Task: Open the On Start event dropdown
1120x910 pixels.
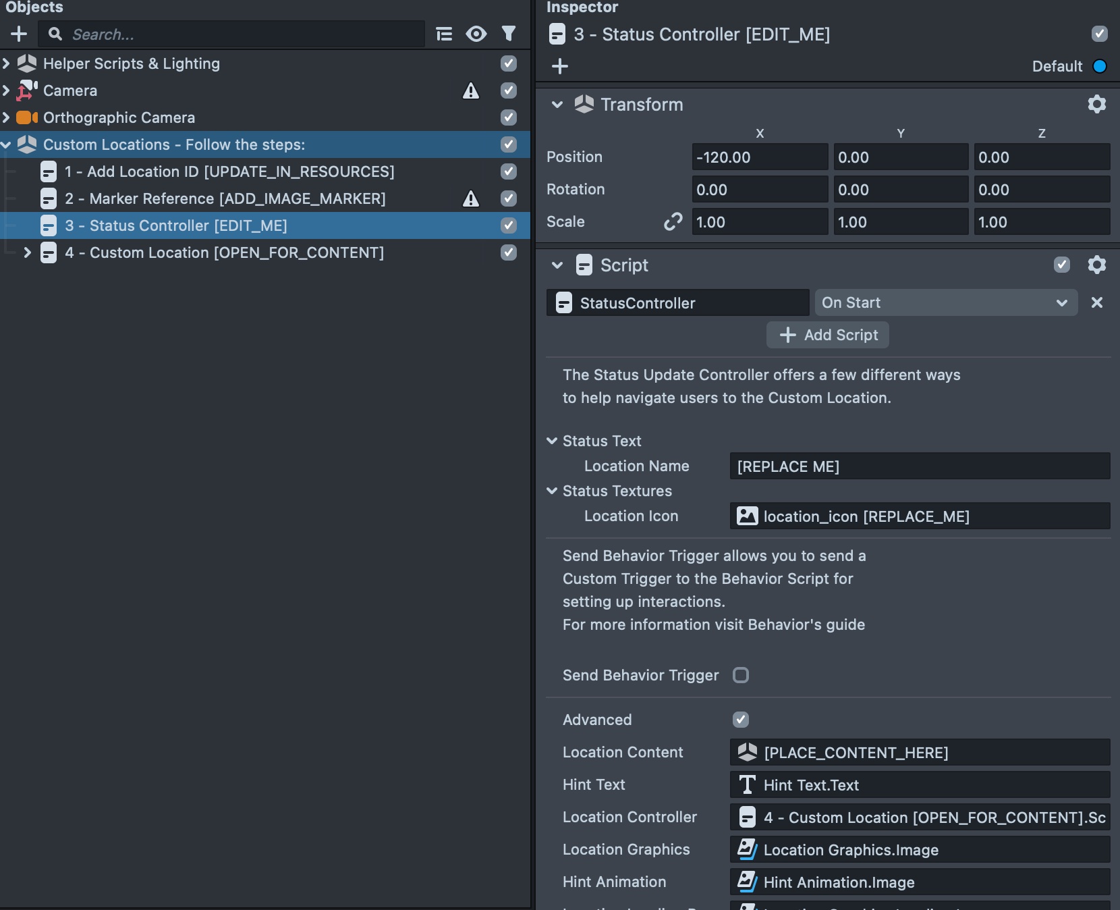Action: click(945, 302)
